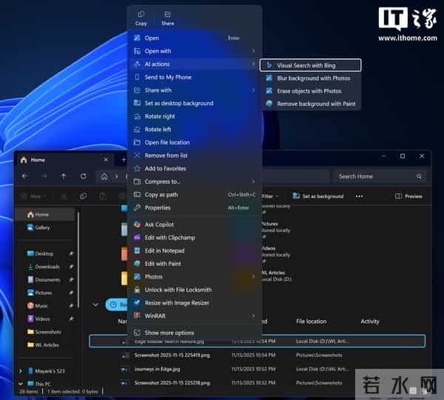This screenshot has width=444, height=400.
Task: Go back with the Explorer back arrow
Action: 24,176
